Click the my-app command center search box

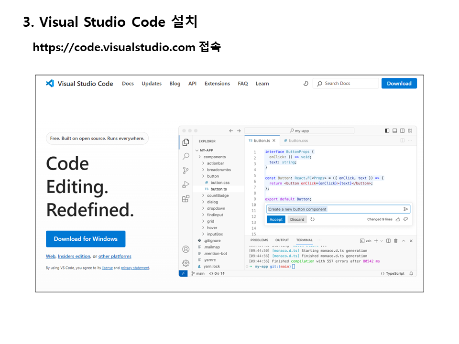coord(299,131)
